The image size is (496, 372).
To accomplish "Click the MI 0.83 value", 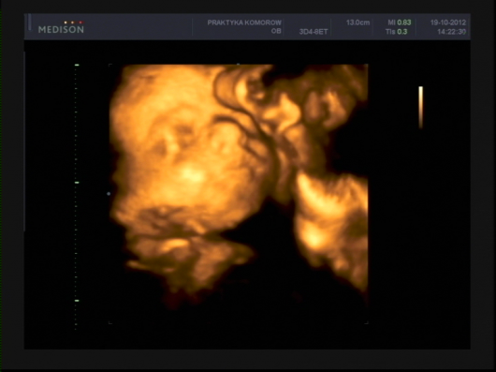I will (x=400, y=22).
